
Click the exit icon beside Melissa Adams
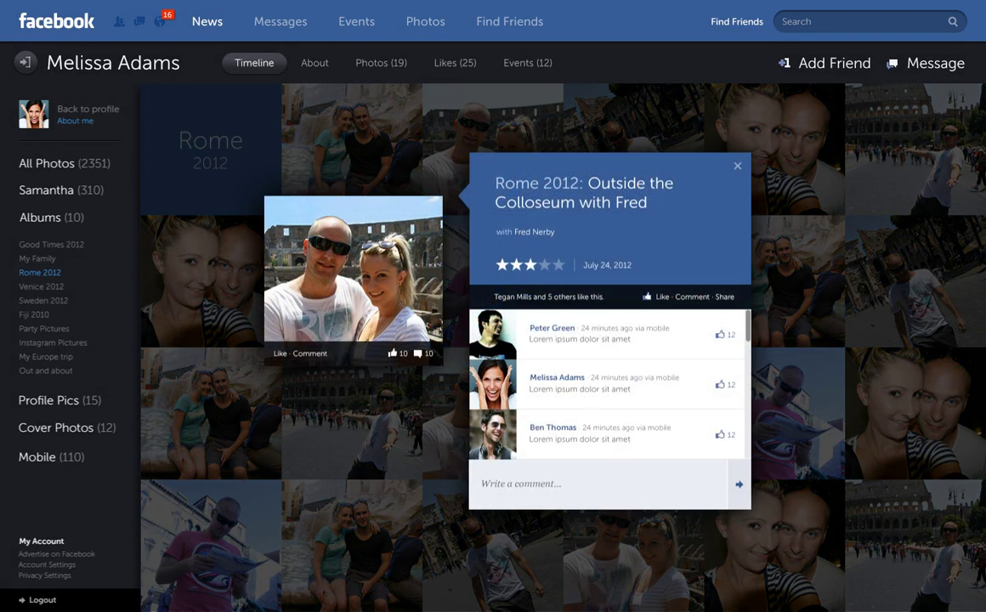(x=25, y=62)
